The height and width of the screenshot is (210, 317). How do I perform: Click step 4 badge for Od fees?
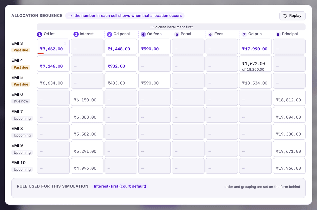[143, 34]
